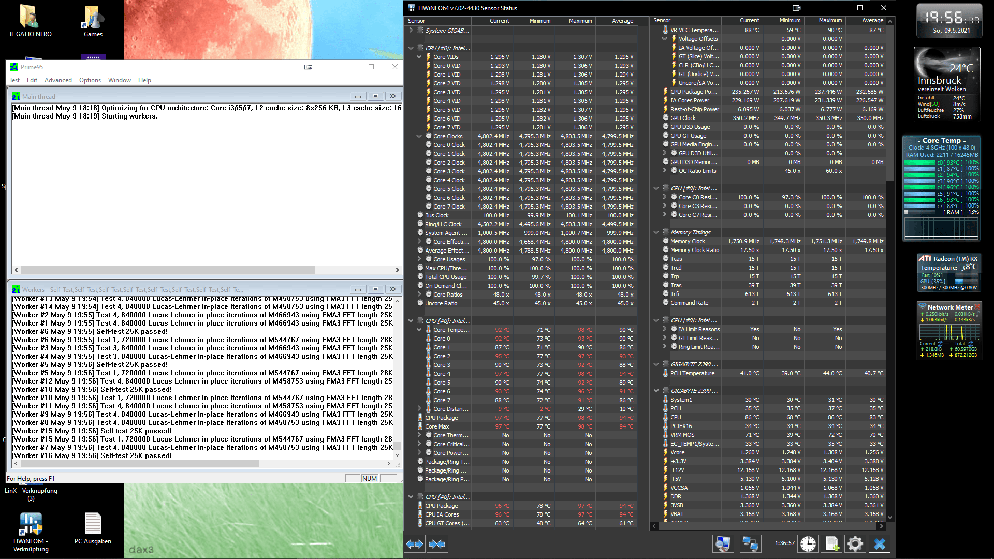Click the collapse-columns inward arrows icon in HWiNFO
The image size is (994, 559).
437,544
